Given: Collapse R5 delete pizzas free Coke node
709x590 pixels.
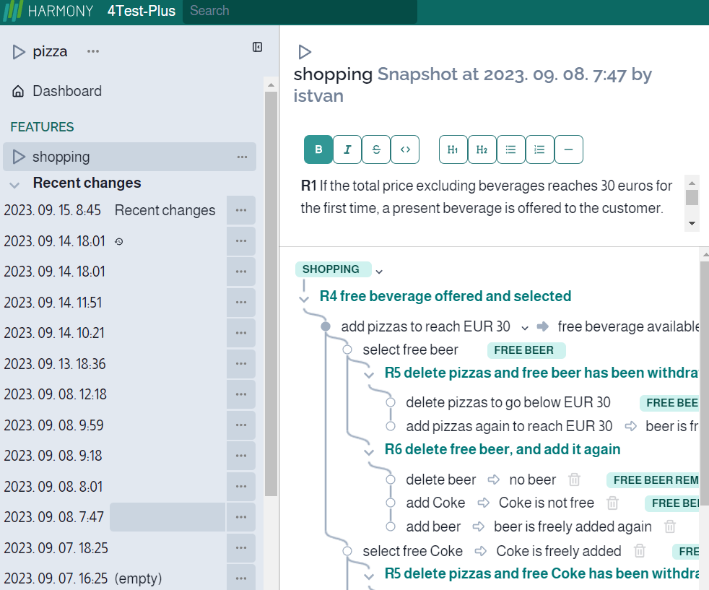Looking at the screenshot, I should click(369, 576).
